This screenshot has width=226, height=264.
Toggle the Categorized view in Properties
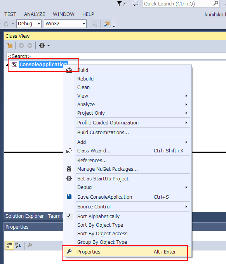click(x=9, y=245)
